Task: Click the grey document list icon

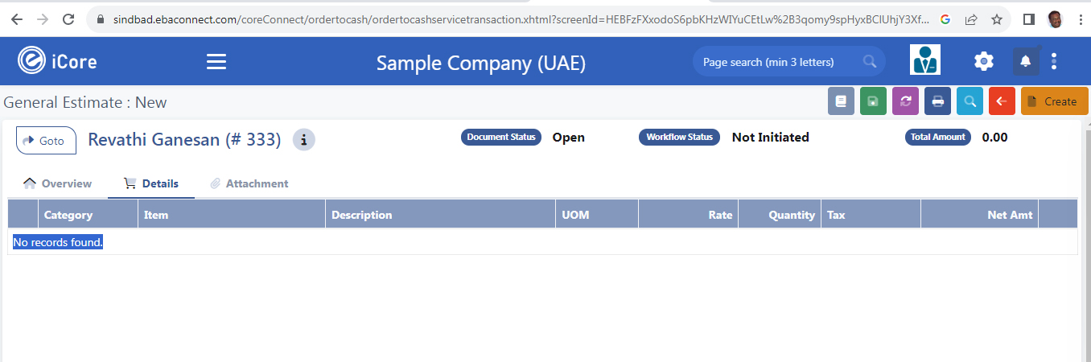Action: tap(841, 101)
